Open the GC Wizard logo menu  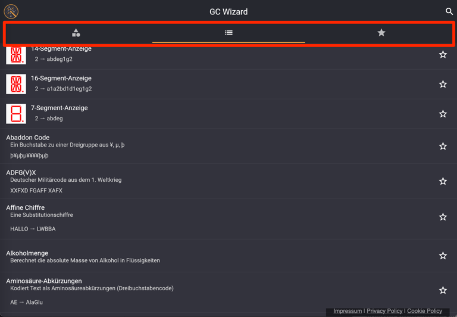pyautogui.click(x=11, y=11)
